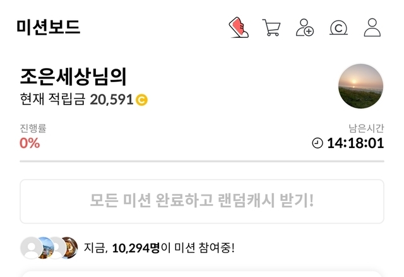The width and height of the screenshot is (404, 277).
Task: Tap the food photo participant avatar
Action: click(x=70, y=248)
